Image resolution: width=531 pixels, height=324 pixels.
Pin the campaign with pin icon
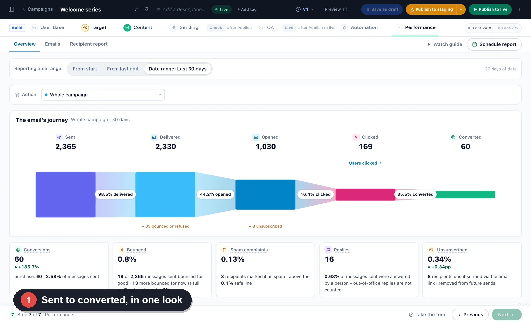tap(147, 9)
